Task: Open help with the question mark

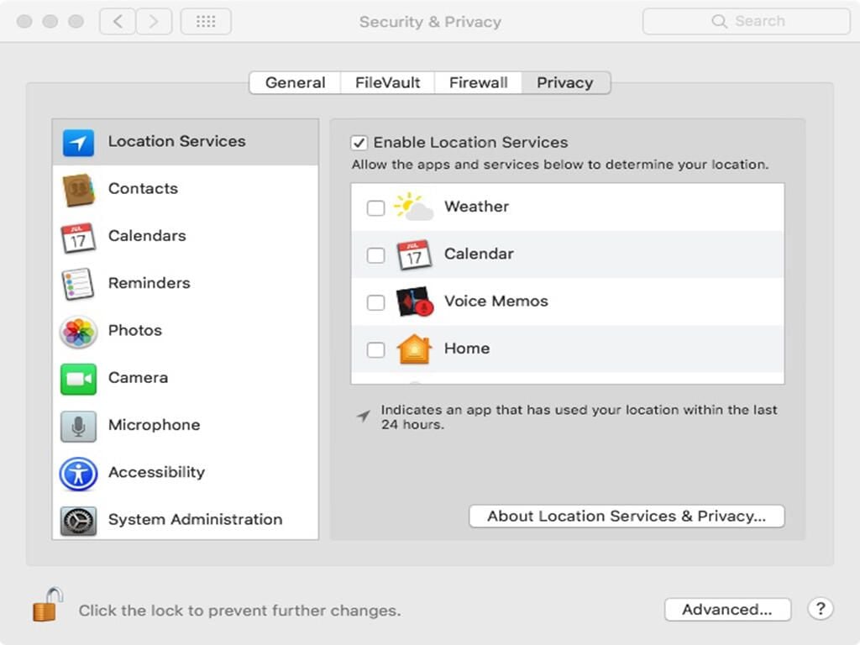Action: (821, 609)
